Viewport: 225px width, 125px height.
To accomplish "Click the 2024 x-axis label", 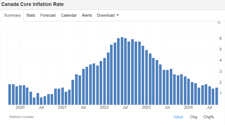I will pyautogui.click(x=188, y=107).
